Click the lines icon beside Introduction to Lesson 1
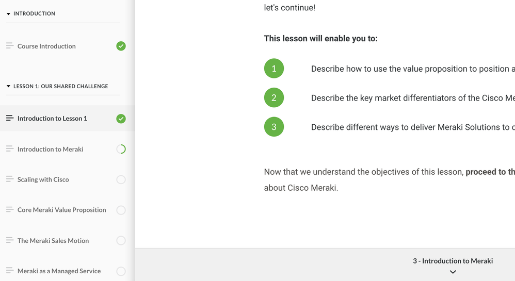The width and height of the screenshot is (515, 281). pyautogui.click(x=10, y=118)
